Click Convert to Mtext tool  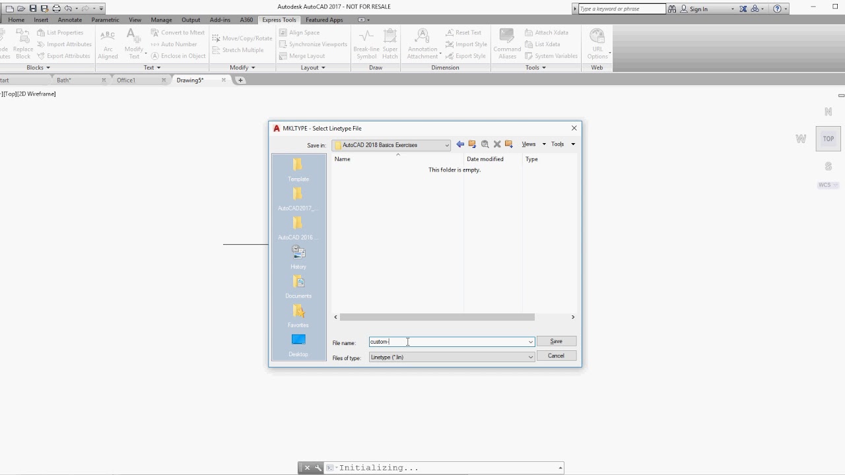[x=178, y=32]
